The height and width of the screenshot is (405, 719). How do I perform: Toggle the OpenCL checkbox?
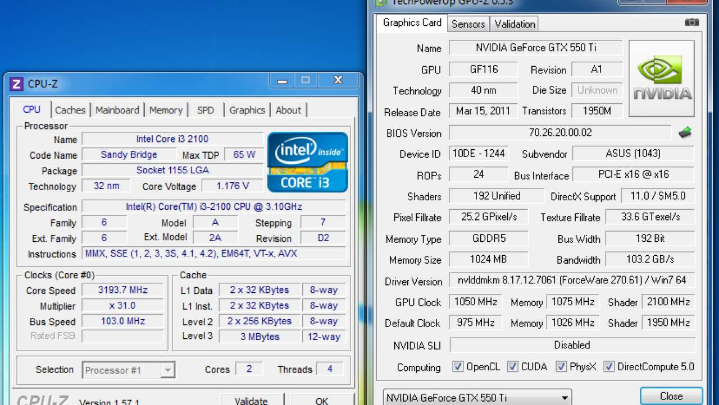458,367
